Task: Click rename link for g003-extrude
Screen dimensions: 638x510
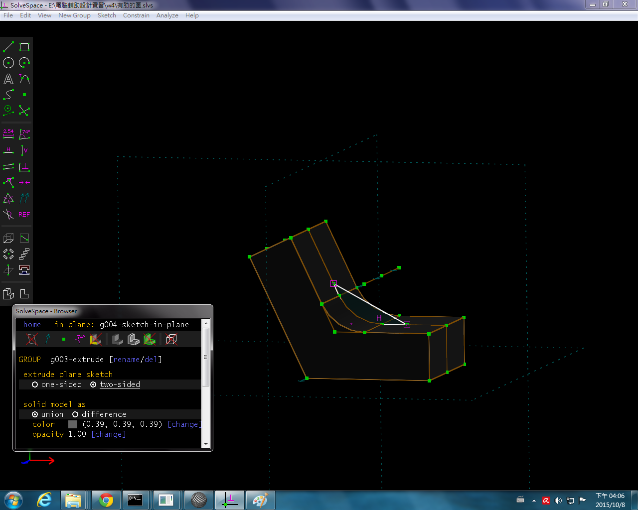Action: coord(127,360)
